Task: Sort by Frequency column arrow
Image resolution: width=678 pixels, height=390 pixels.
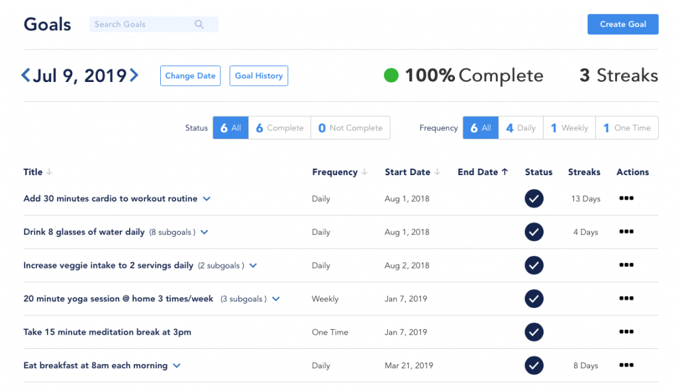Action: tap(365, 172)
